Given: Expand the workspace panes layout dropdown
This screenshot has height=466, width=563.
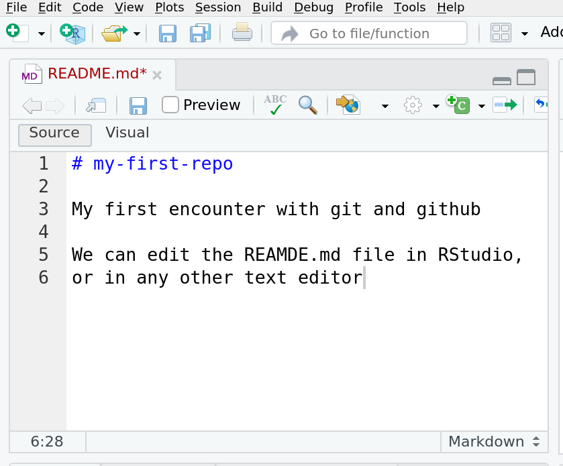Looking at the screenshot, I should (524, 33).
